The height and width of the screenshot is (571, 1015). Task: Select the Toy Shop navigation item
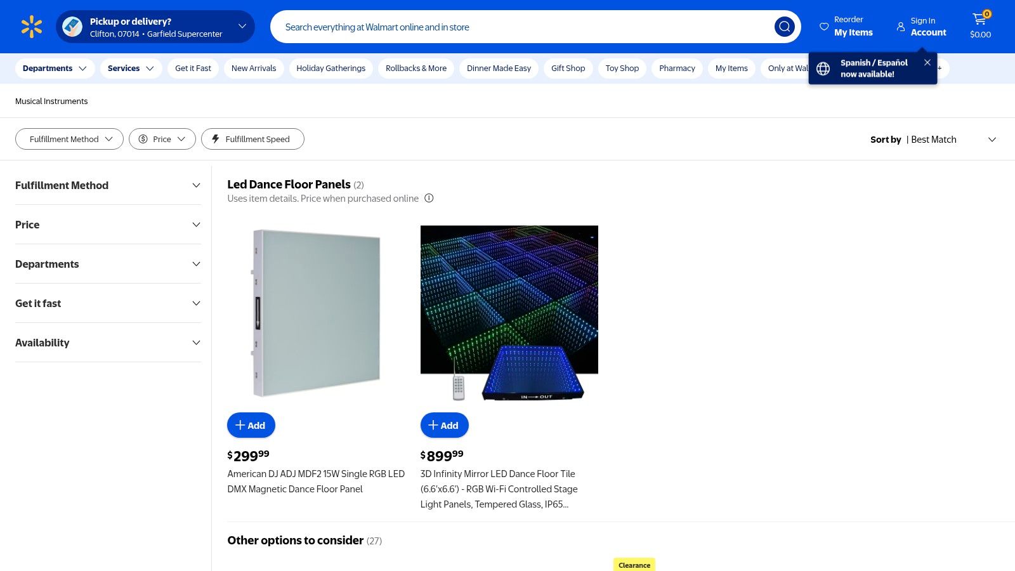(x=622, y=68)
